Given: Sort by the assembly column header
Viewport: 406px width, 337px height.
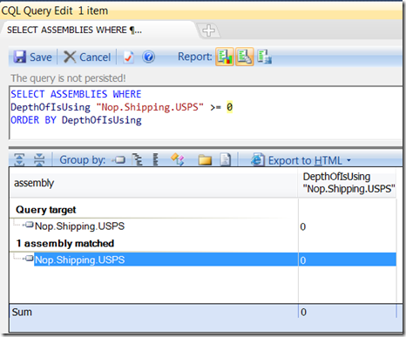Looking at the screenshot, I should [153, 183].
